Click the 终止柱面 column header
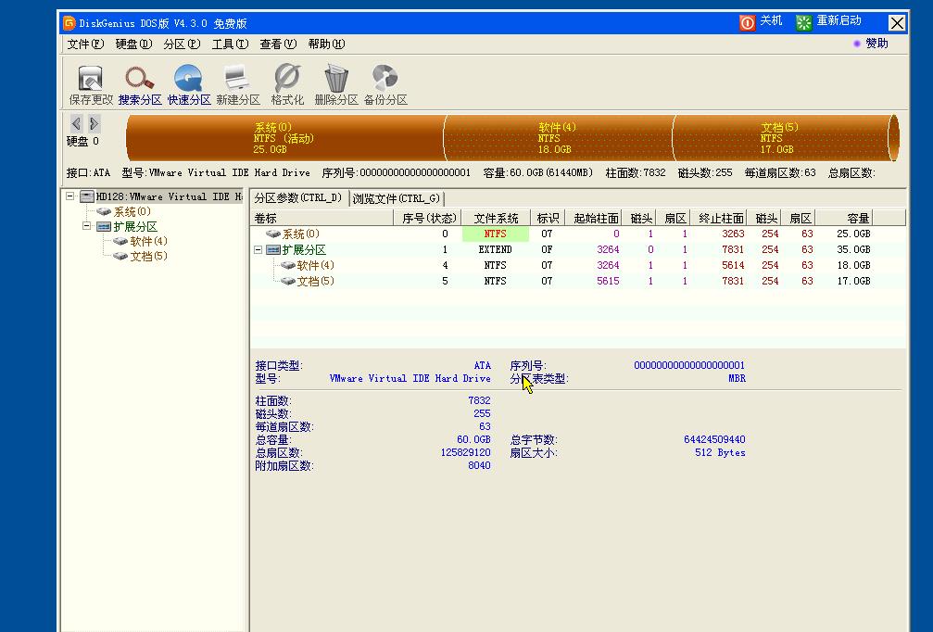The height and width of the screenshot is (632, 933). point(721,218)
